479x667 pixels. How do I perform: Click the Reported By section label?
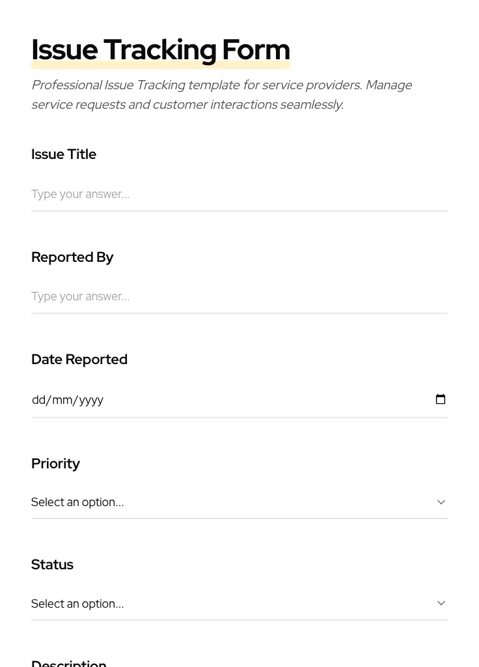point(72,257)
